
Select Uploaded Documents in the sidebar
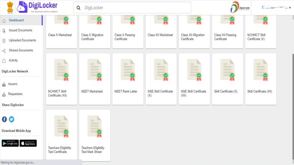click(x=22, y=40)
